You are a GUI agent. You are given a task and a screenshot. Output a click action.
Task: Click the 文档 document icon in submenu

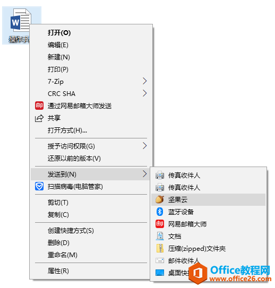pyautogui.click(x=160, y=236)
